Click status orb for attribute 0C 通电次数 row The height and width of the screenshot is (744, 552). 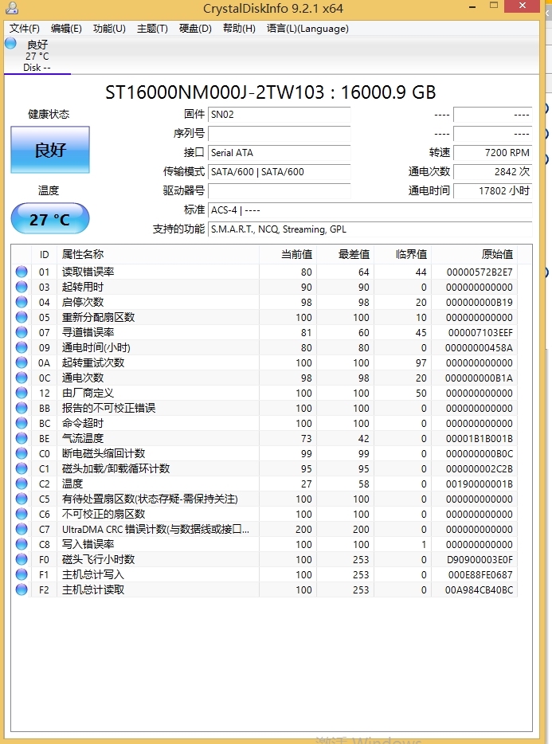pos(22,378)
